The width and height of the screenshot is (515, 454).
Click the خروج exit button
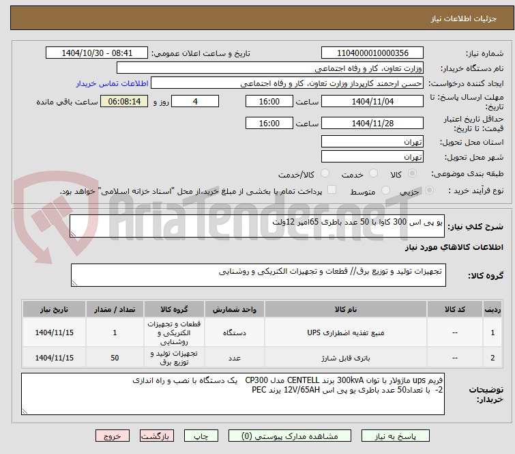pos(113,436)
